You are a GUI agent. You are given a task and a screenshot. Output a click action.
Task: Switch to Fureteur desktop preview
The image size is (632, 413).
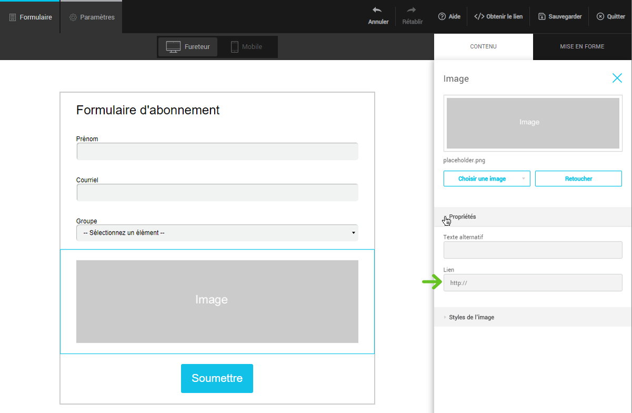(x=188, y=47)
